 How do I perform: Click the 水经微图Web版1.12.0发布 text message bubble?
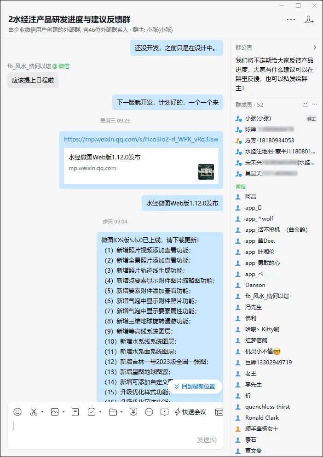pyautogui.click(x=183, y=203)
